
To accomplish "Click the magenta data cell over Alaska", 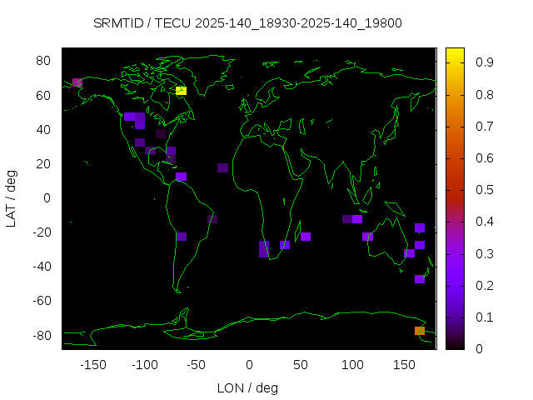I will [x=77, y=82].
